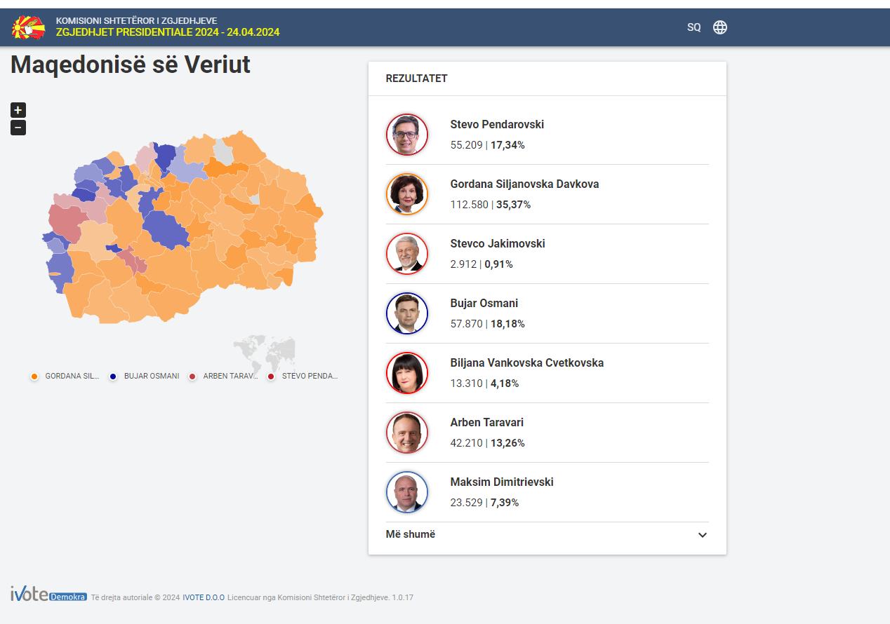
Task: Select Maksim Dimitrievski result row
Action: click(547, 492)
